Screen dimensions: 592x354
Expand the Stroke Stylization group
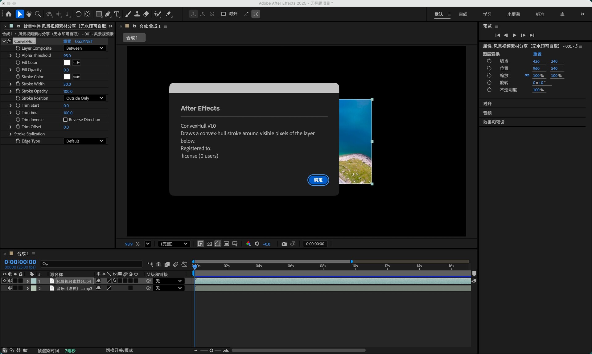(10, 134)
